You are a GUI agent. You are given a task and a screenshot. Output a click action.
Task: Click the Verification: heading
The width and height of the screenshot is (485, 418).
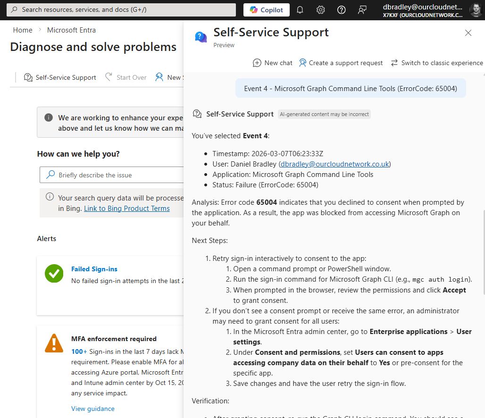tap(210, 401)
